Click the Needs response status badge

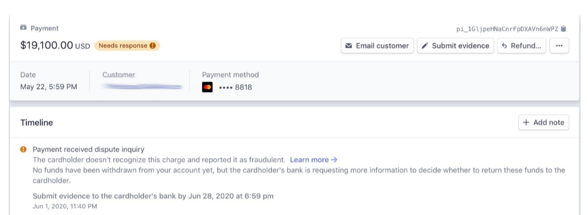tap(127, 46)
